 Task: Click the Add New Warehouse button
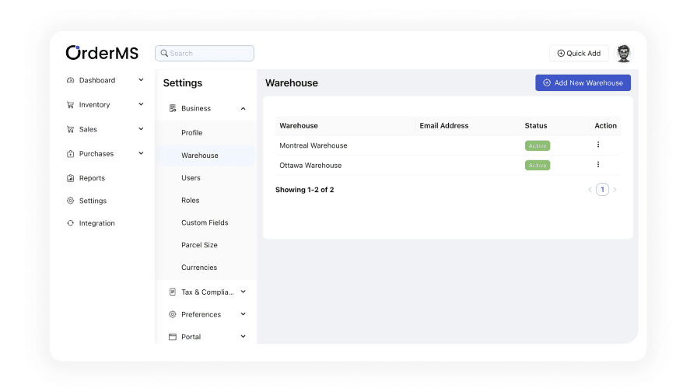583,82
